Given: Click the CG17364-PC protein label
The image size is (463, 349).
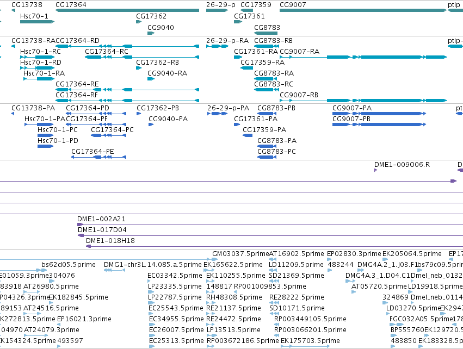Looking at the screenshot, I should tap(112, 130).
